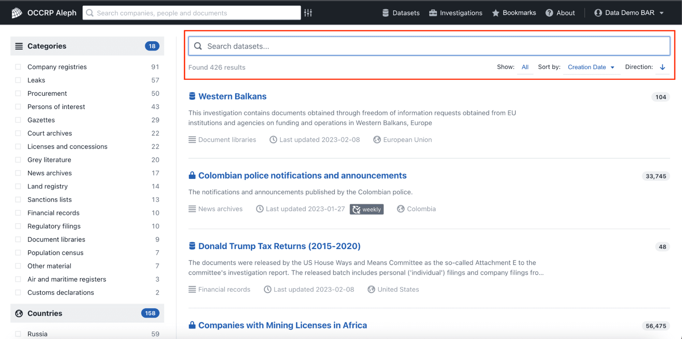Viewport: 682px width, 339px height.
Task: Click globe icon beside United States
Action: [371, 289]
